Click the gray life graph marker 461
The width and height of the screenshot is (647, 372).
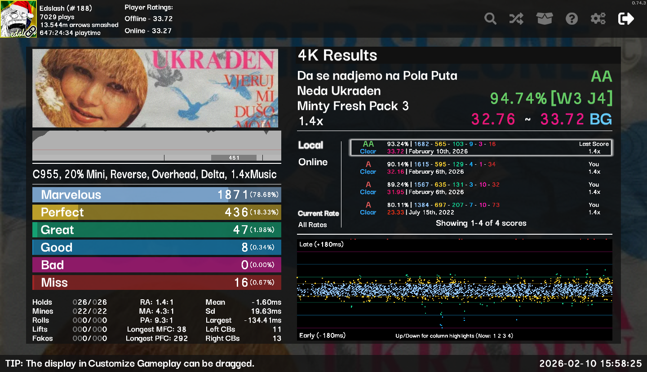point(234,158)
